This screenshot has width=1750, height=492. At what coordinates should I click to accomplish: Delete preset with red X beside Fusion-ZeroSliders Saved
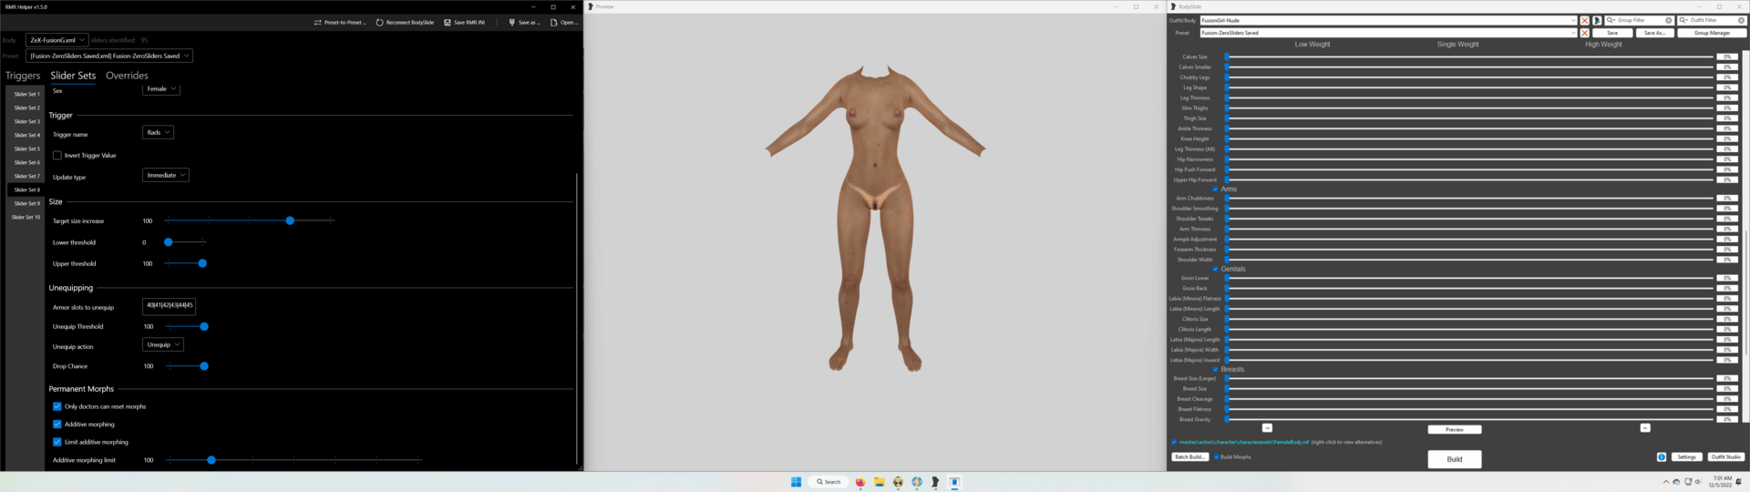[x=1585, y=33]
